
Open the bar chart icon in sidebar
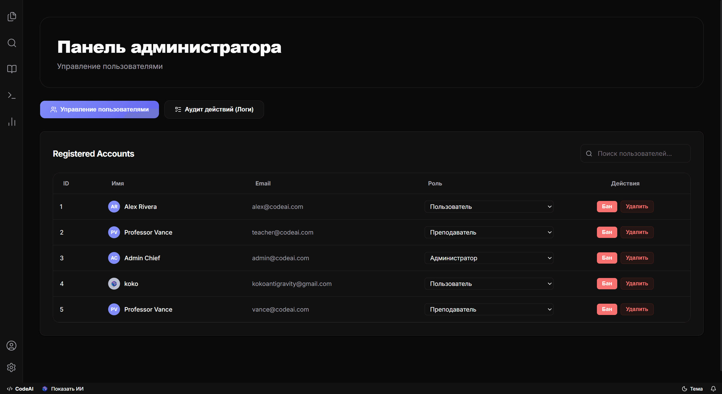click(x=12, y=122)
